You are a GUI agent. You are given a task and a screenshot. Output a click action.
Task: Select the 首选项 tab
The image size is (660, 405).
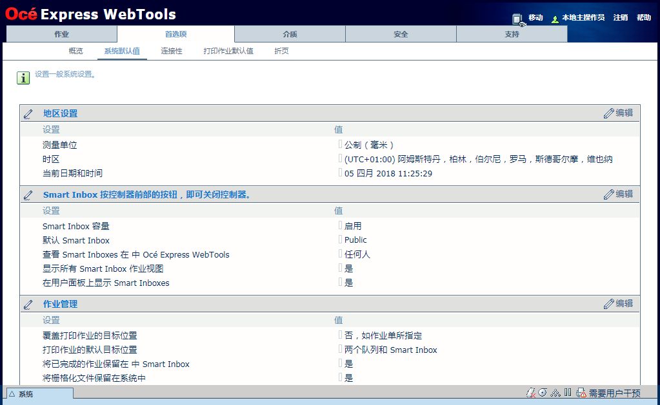pos(175,34)
